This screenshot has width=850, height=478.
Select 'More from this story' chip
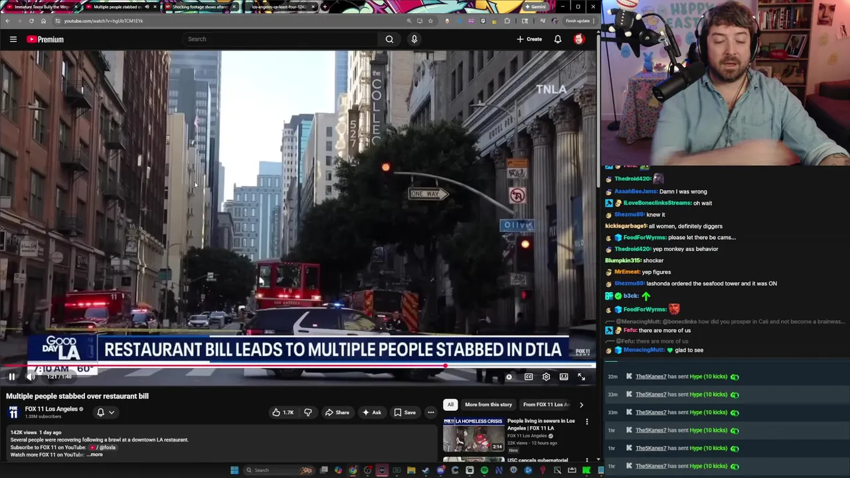pyautogui.click(x=488, y=404)
